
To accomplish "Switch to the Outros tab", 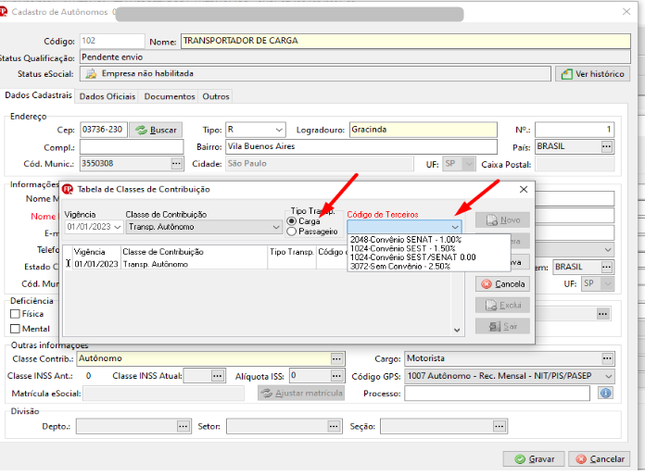I will [216, 96].
